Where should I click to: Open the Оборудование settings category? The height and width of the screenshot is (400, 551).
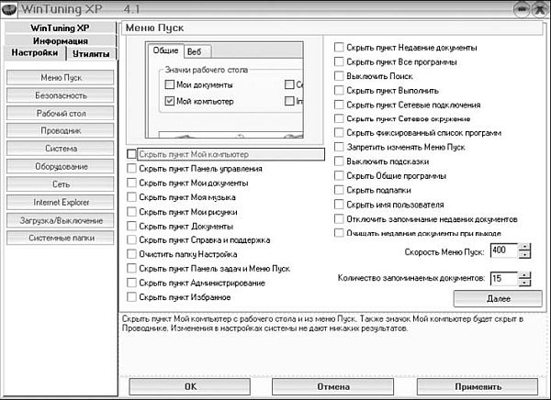point(60,166)
